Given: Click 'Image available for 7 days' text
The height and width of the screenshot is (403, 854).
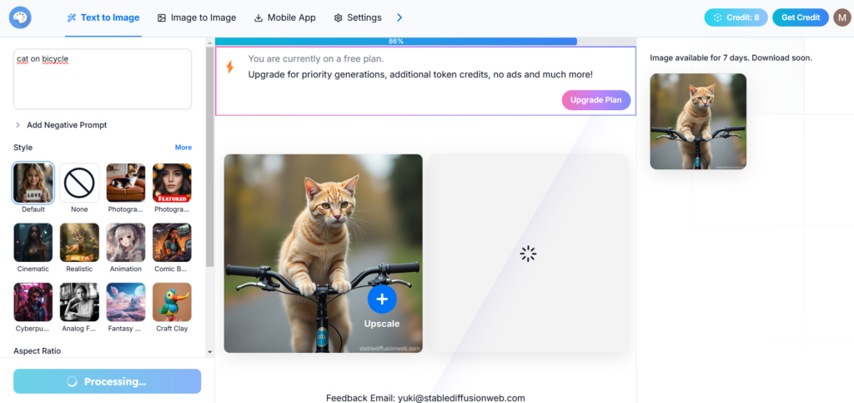Looking at the screenshot, I should [731, 58].
